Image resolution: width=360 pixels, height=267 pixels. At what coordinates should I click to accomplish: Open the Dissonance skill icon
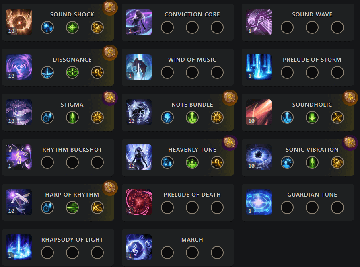pyautogui.click(x=19, y=67)
